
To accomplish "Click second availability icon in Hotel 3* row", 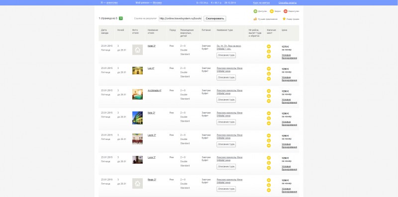I will 269,52.
